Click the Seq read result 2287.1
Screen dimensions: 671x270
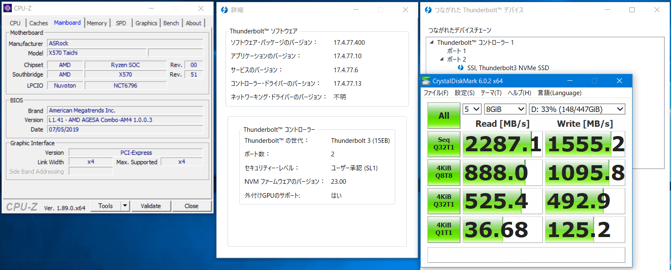click(502, 144)
